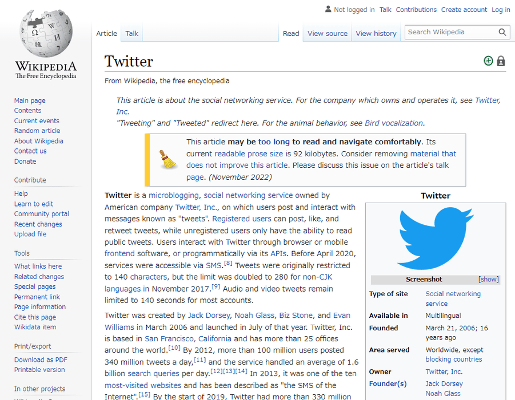Click the good article green plus icon
The width and height of the screenshot is (515, 400).
[488, 61]
